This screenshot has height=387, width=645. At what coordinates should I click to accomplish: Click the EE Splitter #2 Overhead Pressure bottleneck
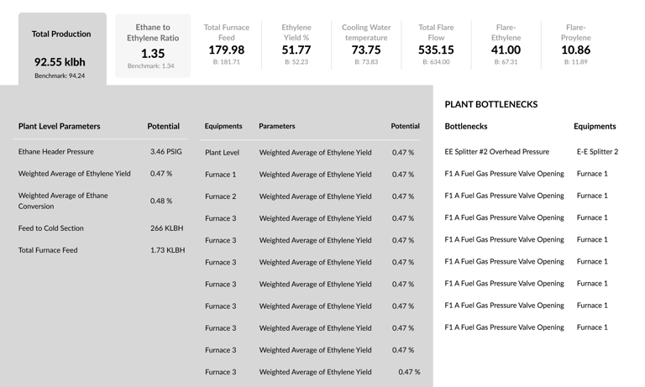click(496, 151)
